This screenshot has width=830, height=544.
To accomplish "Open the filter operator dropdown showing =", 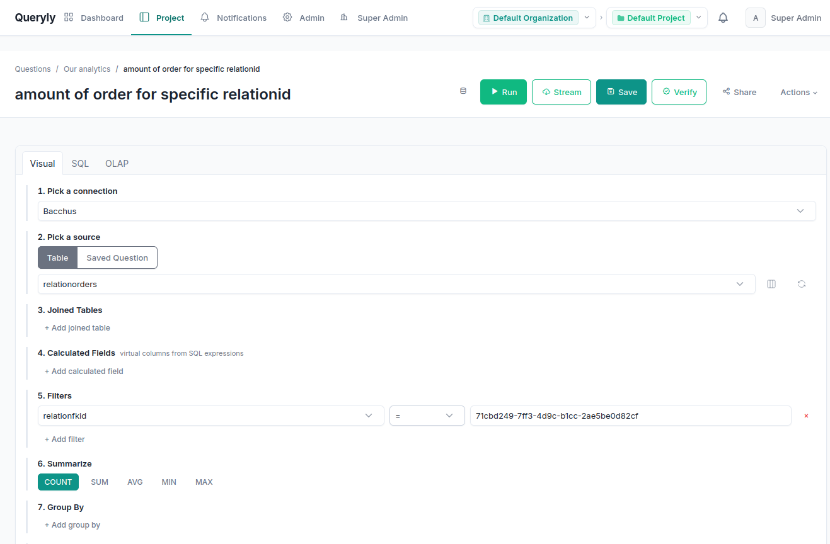I will point(427,416).
